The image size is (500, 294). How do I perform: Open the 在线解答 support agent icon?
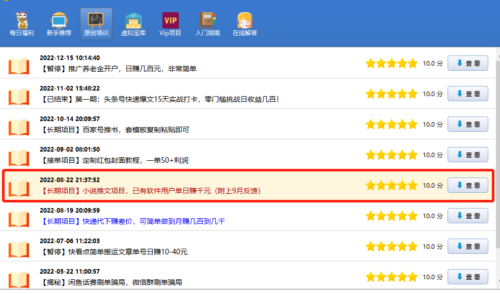pos(244,24)
